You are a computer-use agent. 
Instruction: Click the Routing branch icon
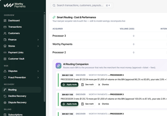(5, 90)
